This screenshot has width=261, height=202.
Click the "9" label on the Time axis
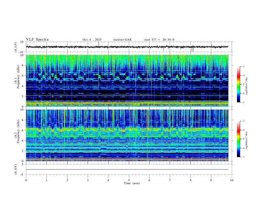[211, 180]
